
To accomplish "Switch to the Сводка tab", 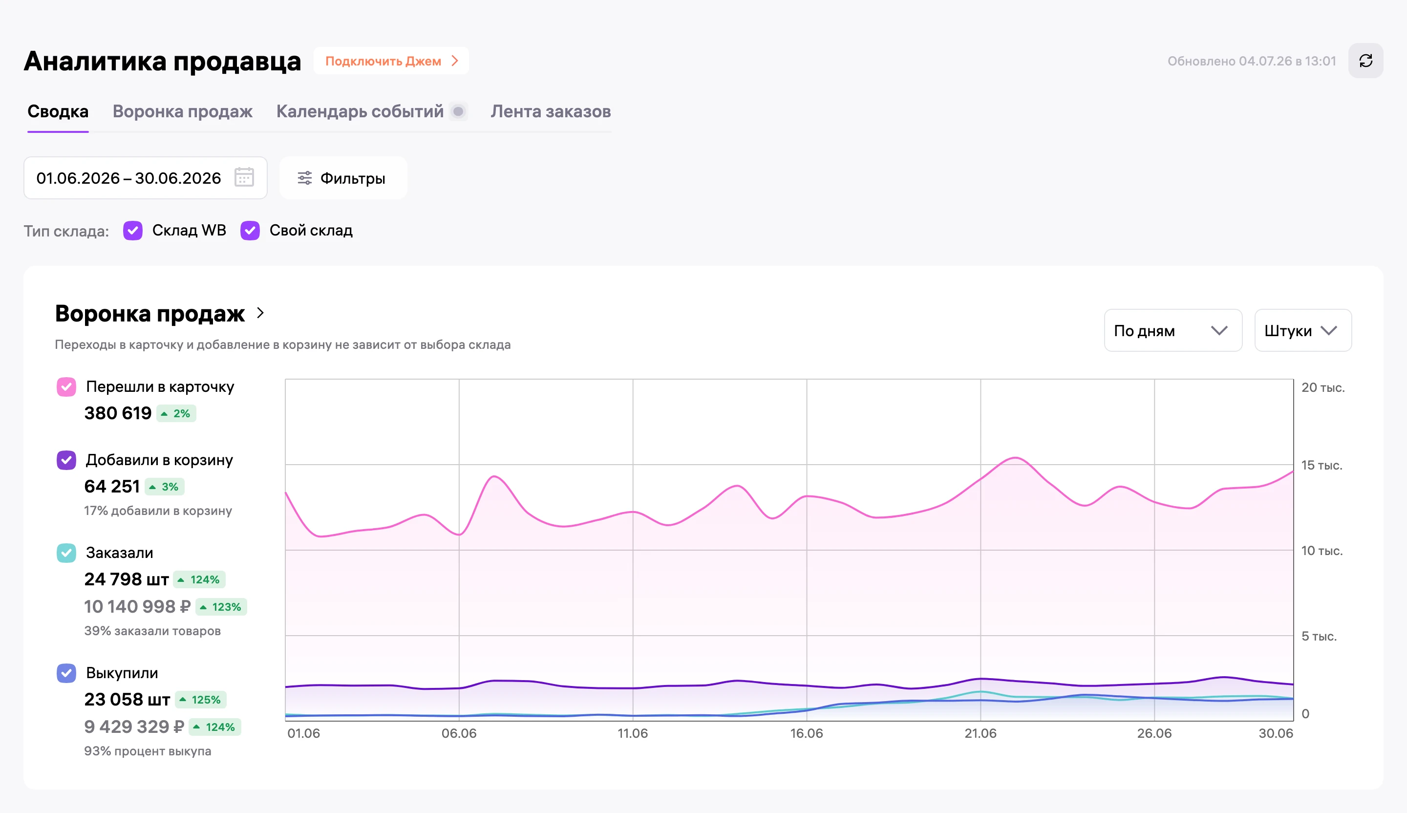I will click(x=58, y=111).
